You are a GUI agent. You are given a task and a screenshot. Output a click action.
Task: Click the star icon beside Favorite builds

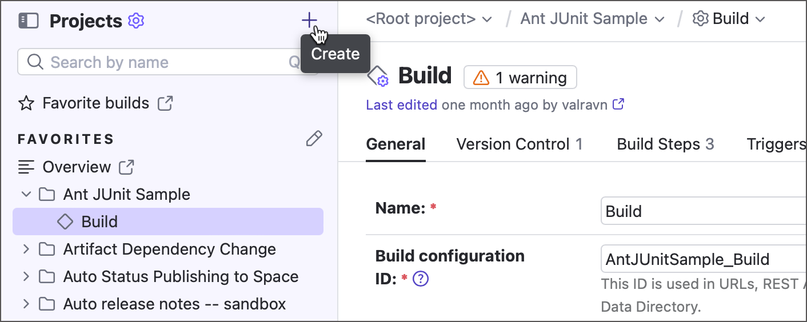26,103
